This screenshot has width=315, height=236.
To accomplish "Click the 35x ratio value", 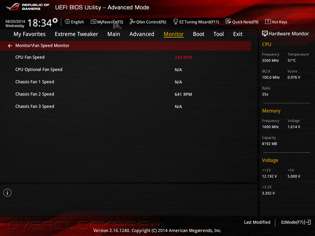I will pyautogui.click(x=265, y=94).
